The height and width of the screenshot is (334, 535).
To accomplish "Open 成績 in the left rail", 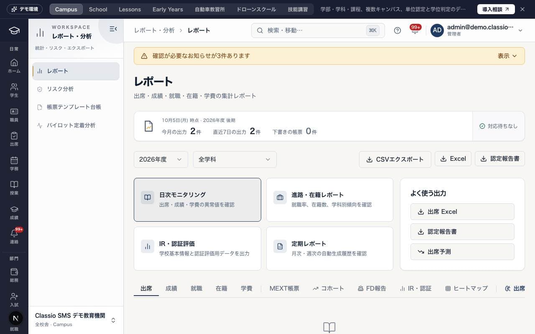I will pyautogui.click(x=14, y=213).
